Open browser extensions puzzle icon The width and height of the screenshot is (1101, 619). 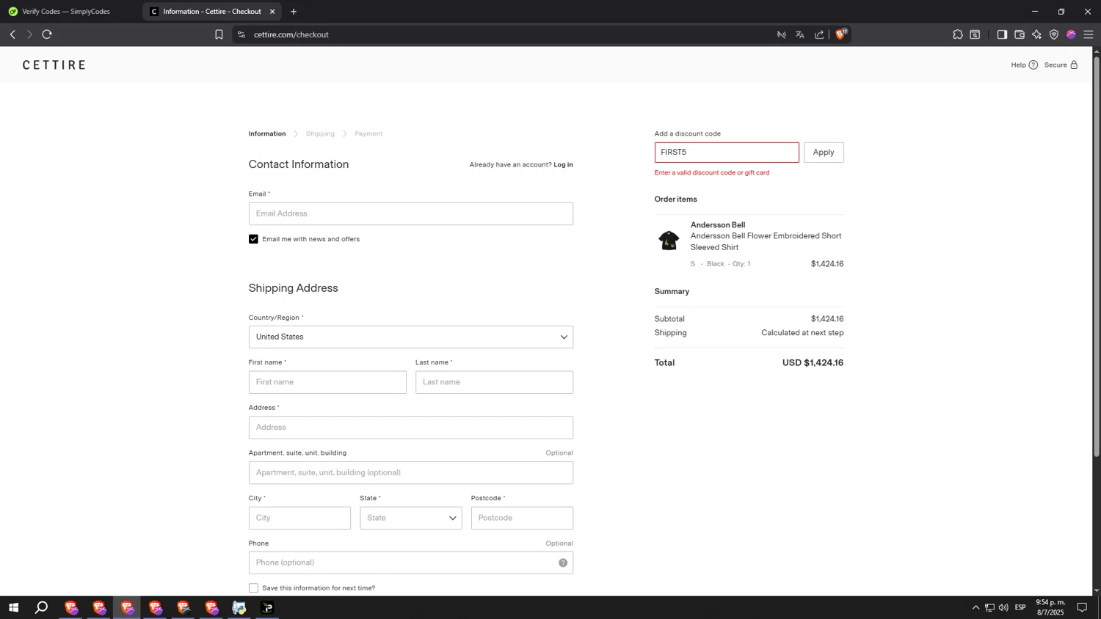pos(958,34)
